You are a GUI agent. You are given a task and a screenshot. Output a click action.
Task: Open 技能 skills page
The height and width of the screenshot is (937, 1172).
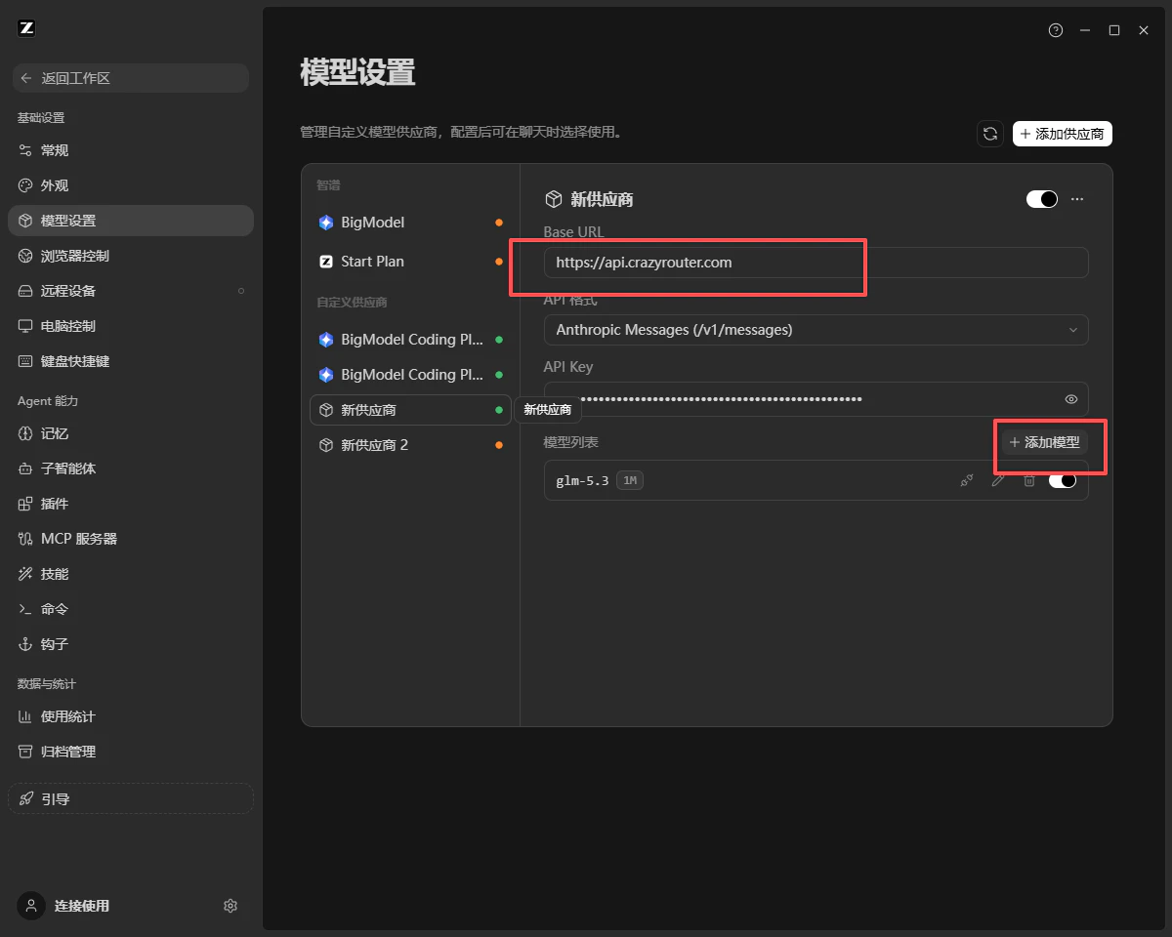point(130,574)
